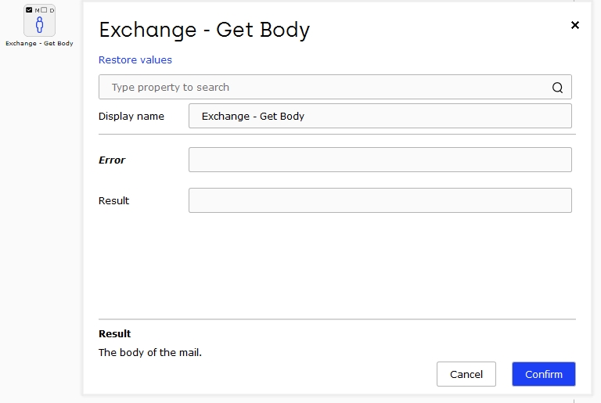Click the dialog title Exchange - Get Body
Viewport: 601px width, 403px height.
204,30
